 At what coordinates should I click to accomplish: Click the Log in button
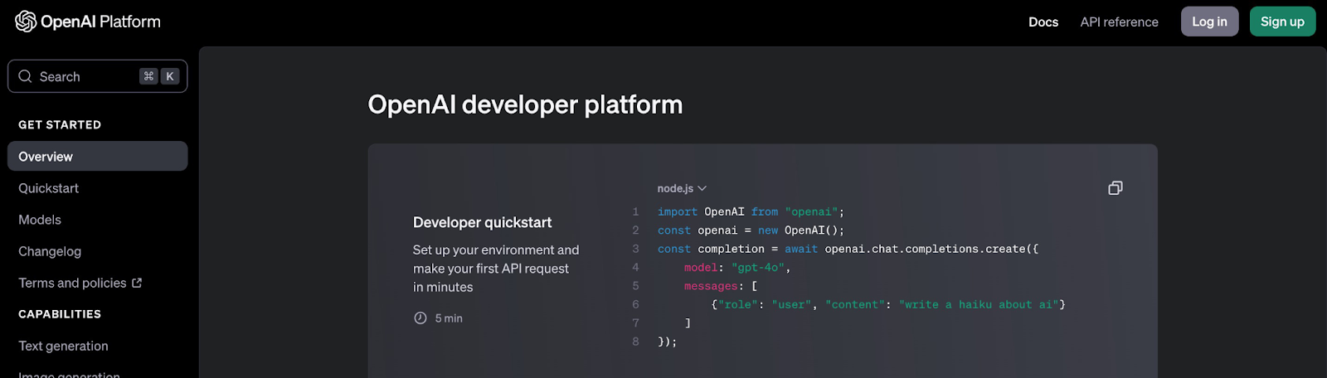(1210, 22)
